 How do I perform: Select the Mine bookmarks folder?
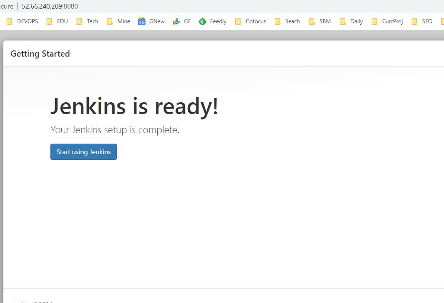118,21
